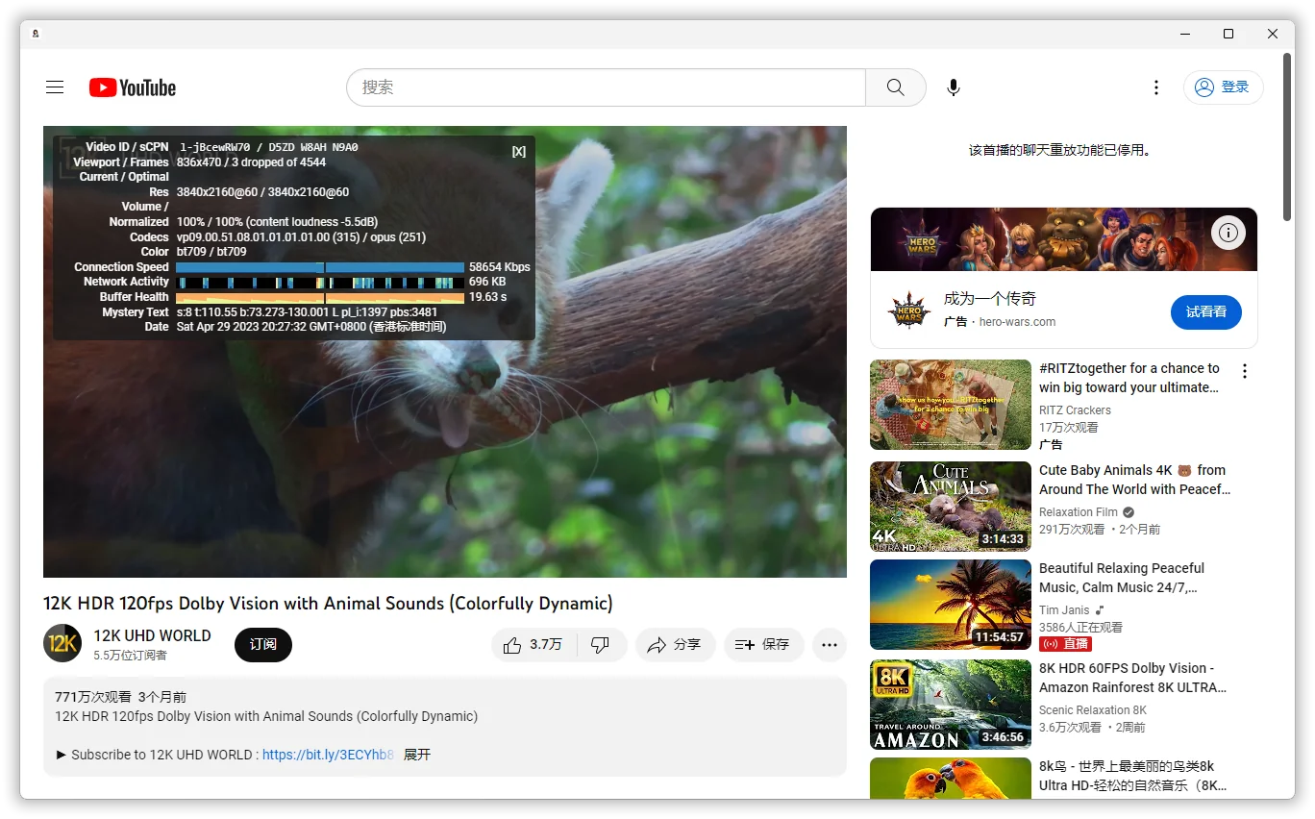This screenshot has width=1315, height=819.
Task: Start voice search with microphone icon
Action: tap(953, 87)
